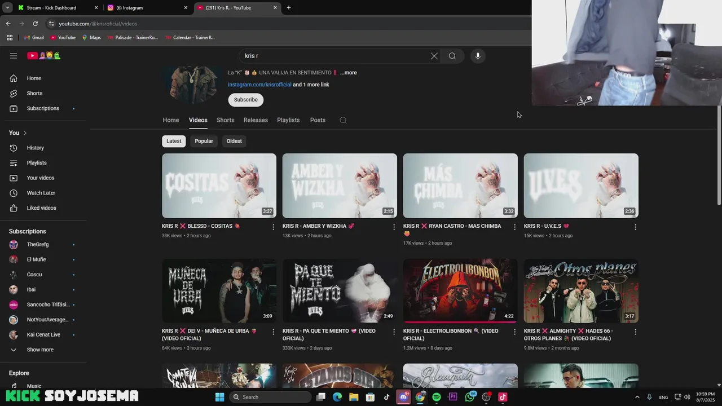Screen dimensions: 722x406
Task: Open options menu for OTROS PLANES video
Action: (x=635, y=332)
